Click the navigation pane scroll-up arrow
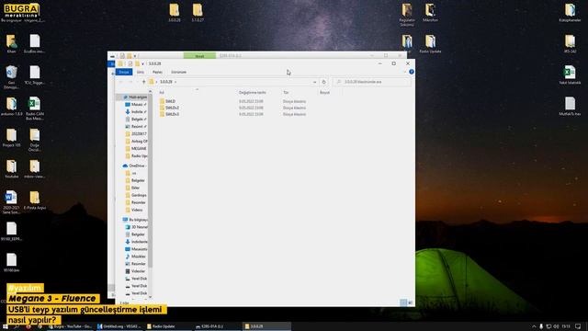588x331 pixels. coord(151,91)
